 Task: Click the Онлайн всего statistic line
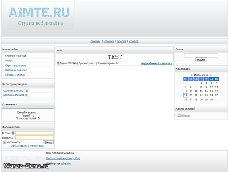tap(28, 112)
